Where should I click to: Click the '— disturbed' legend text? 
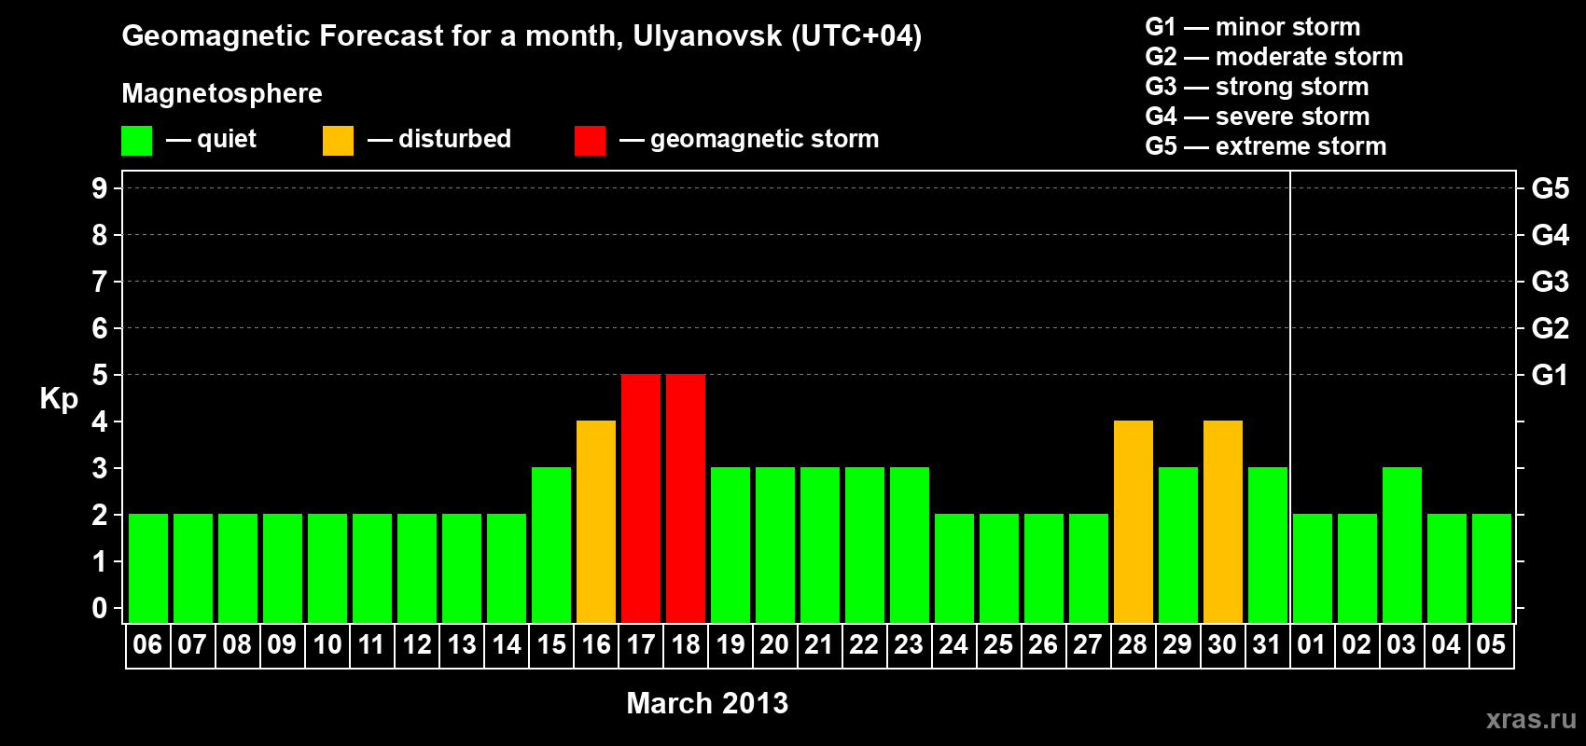click(439, 139)
